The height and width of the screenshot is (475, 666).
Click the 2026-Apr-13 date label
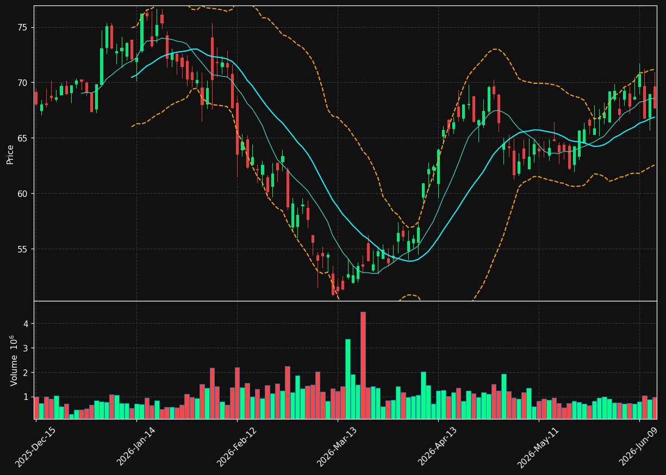click(x=438, y=447)
